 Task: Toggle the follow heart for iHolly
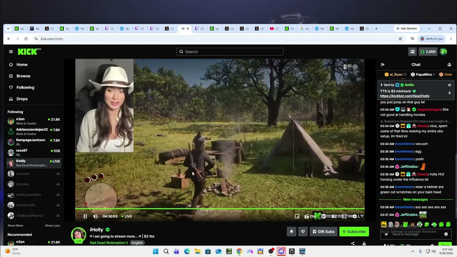point(303,232)
